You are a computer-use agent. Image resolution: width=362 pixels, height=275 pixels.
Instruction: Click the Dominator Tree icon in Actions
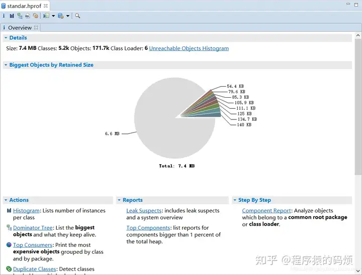(9, 228)
